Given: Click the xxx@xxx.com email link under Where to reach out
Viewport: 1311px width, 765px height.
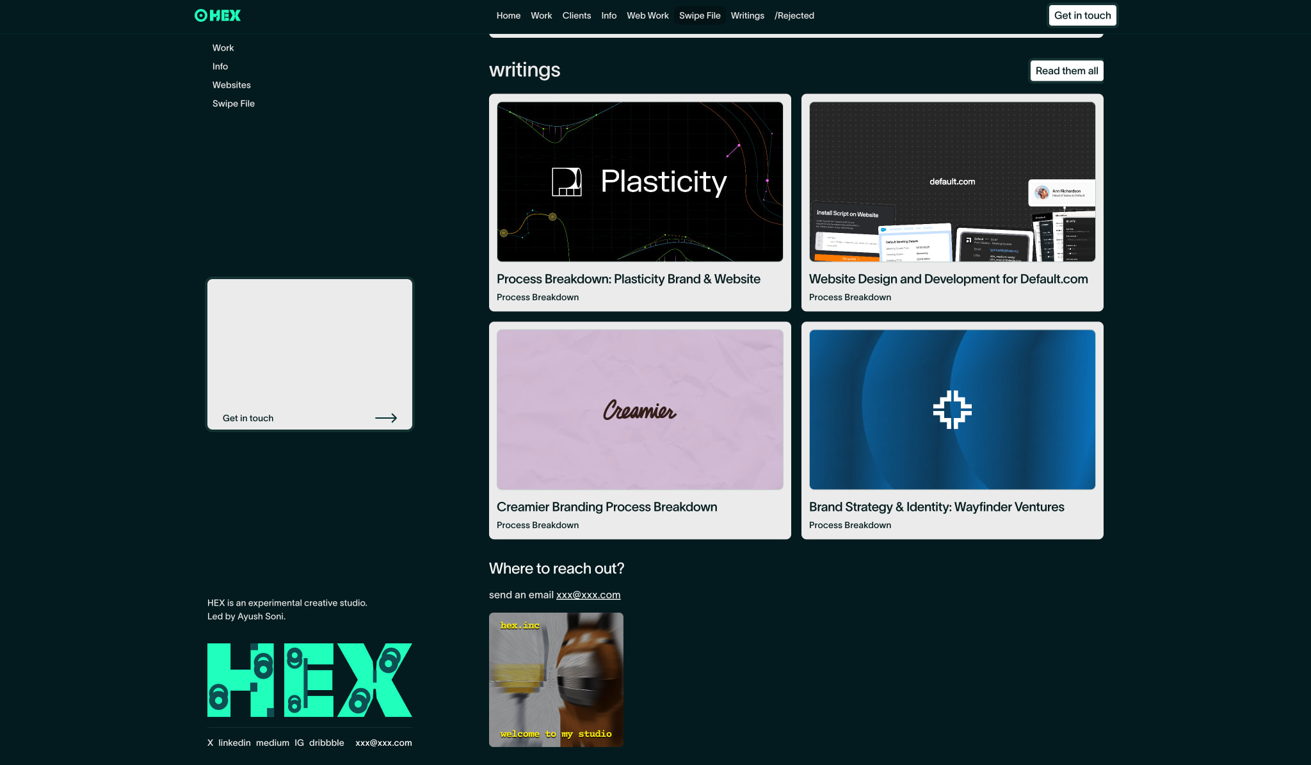Looking at the screenshot, I should coord(588,595).
